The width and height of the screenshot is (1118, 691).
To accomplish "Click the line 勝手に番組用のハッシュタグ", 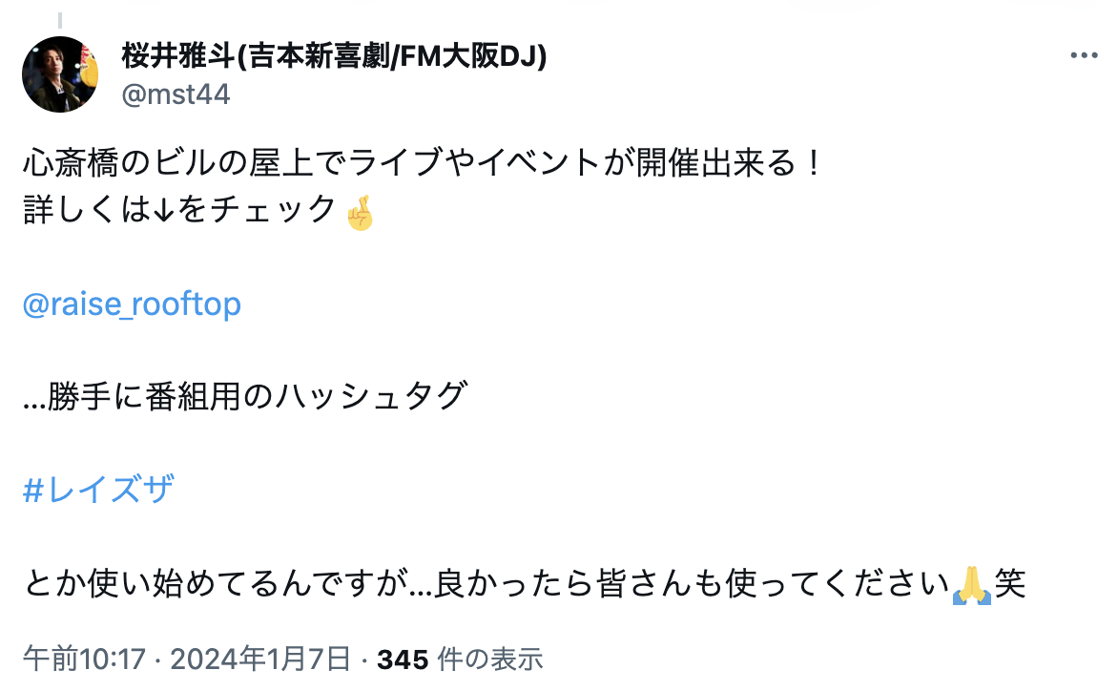I will pyautogui.click(x=244, y=397).
